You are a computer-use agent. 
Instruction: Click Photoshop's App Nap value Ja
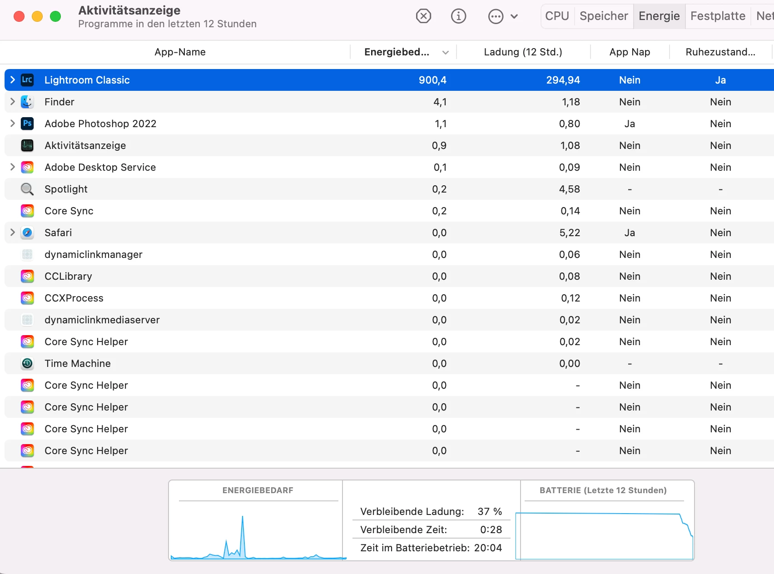630,124
